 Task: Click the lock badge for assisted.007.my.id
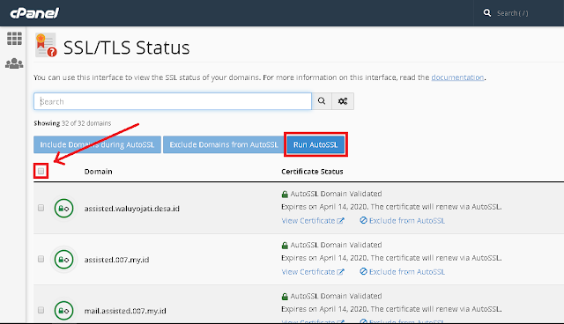63,260
